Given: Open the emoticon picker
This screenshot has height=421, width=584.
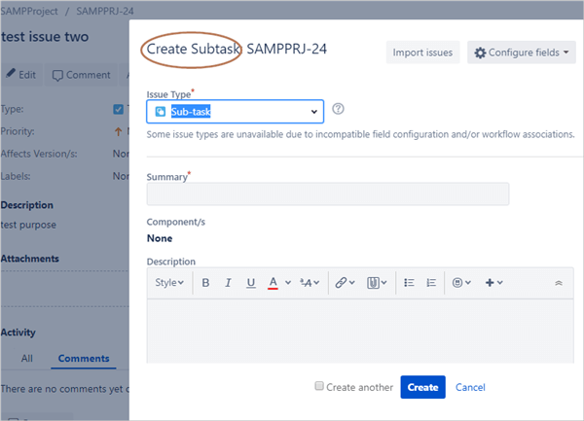Looking at the screenshot, I should point(461,283).
